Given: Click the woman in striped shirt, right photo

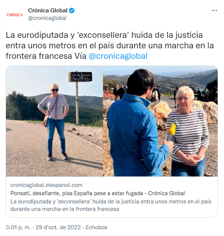Looking at the screenshot, I should click(x=188, y=132).
